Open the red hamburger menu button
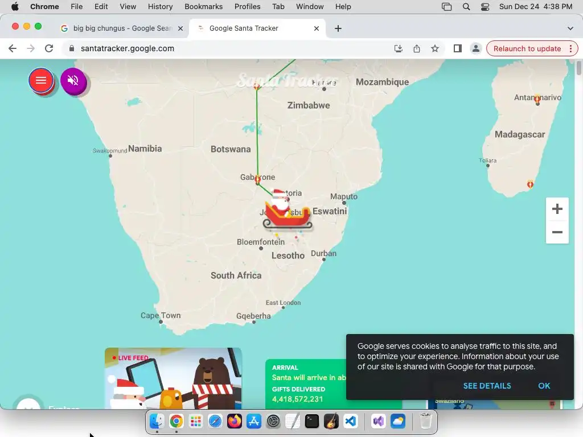The width and height of the screenshot is (583, 437). (41, 80)
